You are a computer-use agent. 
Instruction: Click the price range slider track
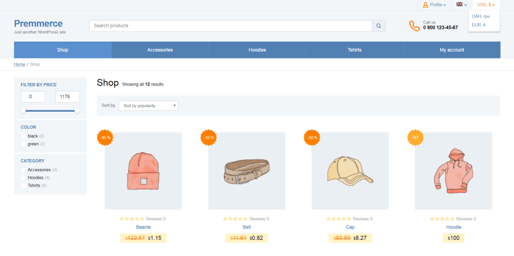click(x=50, y=111)
